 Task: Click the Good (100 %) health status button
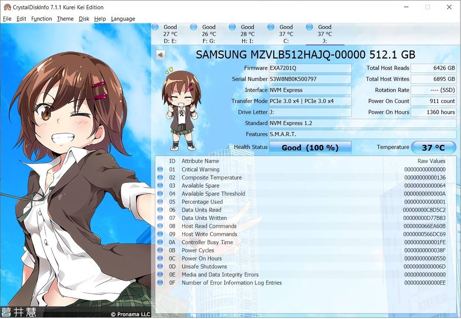coord(310,147)
